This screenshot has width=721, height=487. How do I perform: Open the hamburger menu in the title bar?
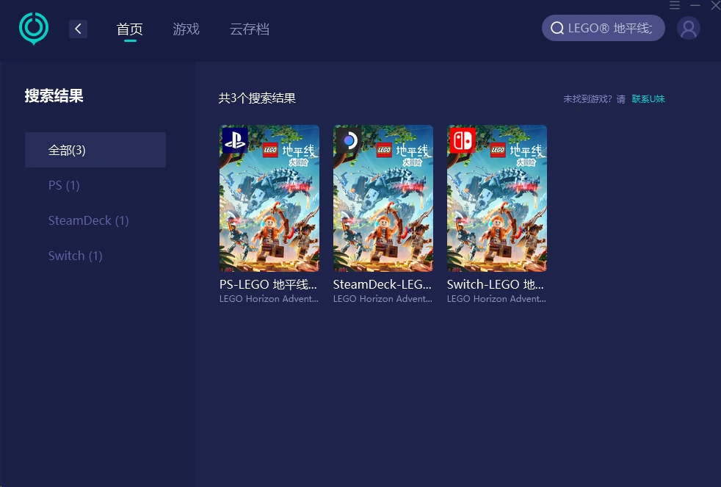coord(675,5)
